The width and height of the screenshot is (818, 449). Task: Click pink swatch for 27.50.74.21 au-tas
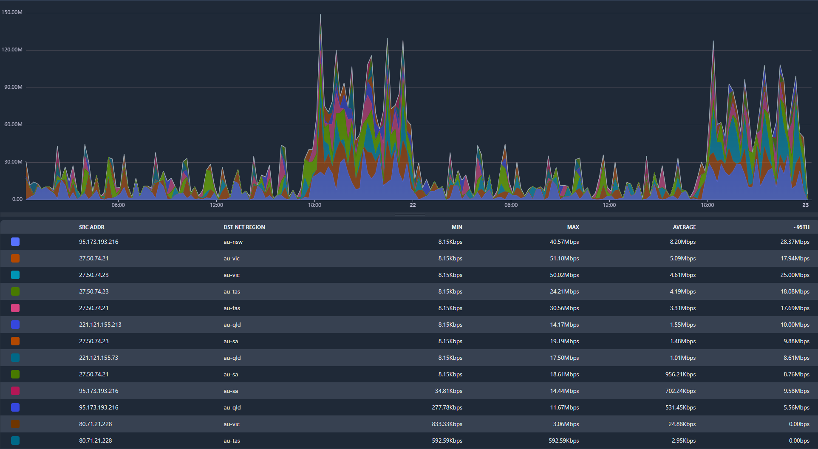point(15,308)
